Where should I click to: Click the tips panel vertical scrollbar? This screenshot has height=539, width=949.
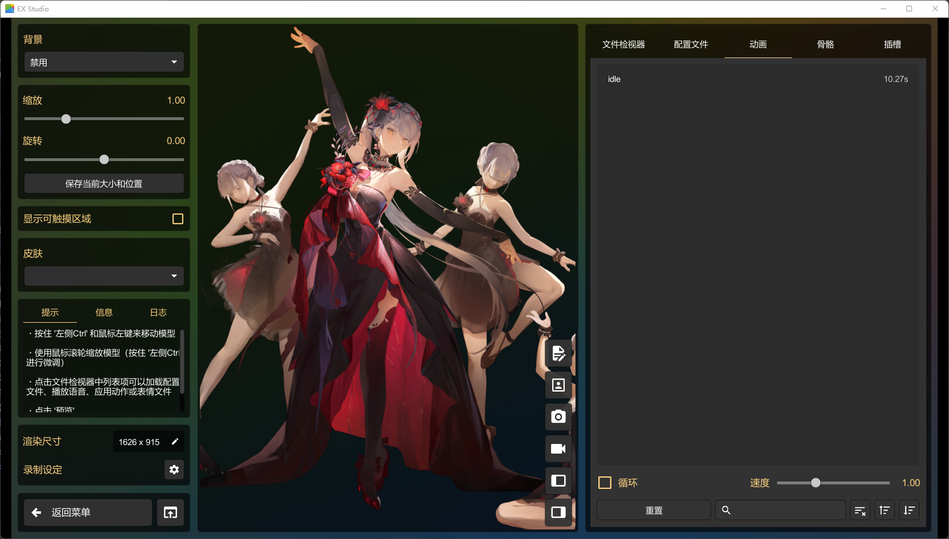click(182, 361)
